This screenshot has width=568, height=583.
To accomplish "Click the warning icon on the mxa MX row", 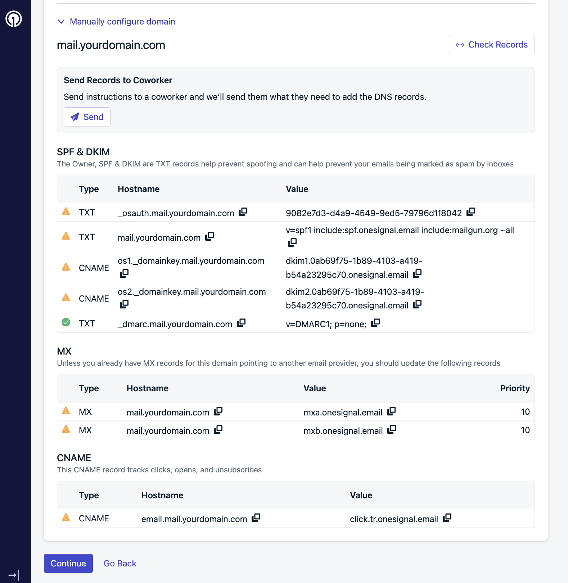I will click(66, 410).
